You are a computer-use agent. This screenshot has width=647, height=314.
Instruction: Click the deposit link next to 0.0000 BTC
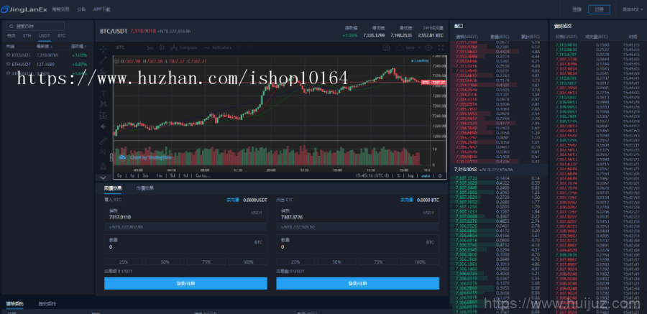point(407,200)
